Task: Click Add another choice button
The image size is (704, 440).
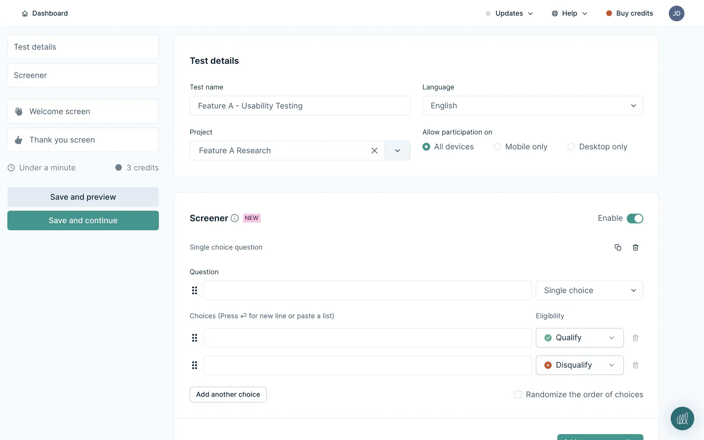Action: (228, 395)
